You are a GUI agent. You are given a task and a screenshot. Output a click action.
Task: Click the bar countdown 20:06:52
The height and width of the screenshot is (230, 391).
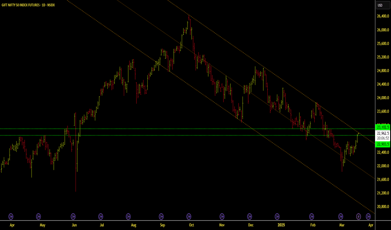click(383, 138)
